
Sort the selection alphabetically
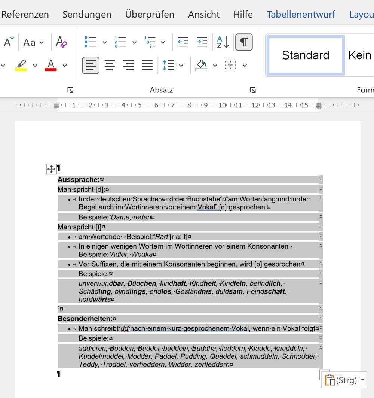point(223,42)
